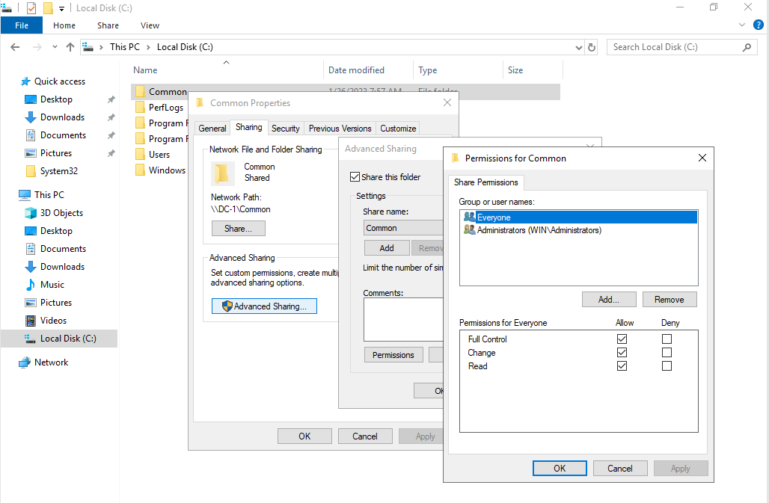
Task: Go up one folder level arrow
Action: pyautogui.click(x=70, y=47)
